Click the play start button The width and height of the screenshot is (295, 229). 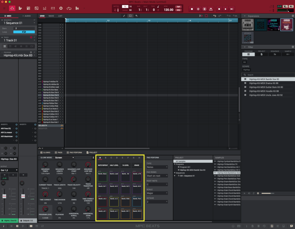[x=232, y=9]
